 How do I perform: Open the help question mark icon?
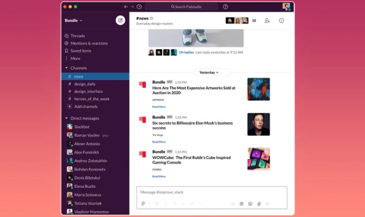coord(226,7)
